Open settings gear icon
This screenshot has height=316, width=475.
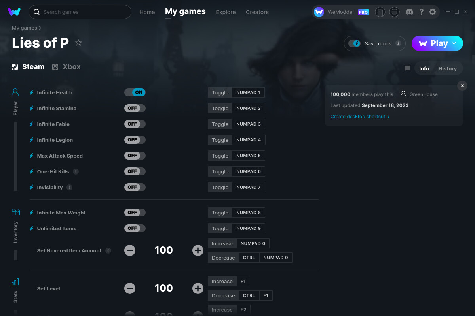(x=433, y=12)
